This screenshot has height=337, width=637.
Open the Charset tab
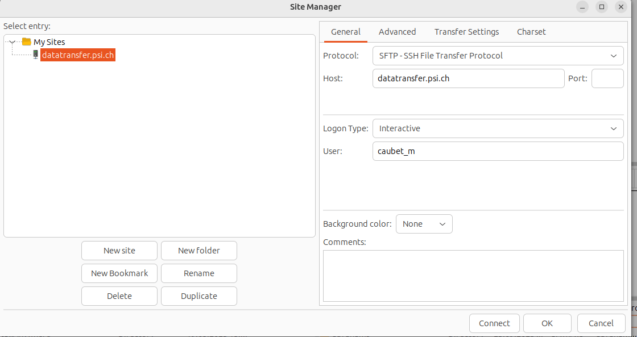531,32
